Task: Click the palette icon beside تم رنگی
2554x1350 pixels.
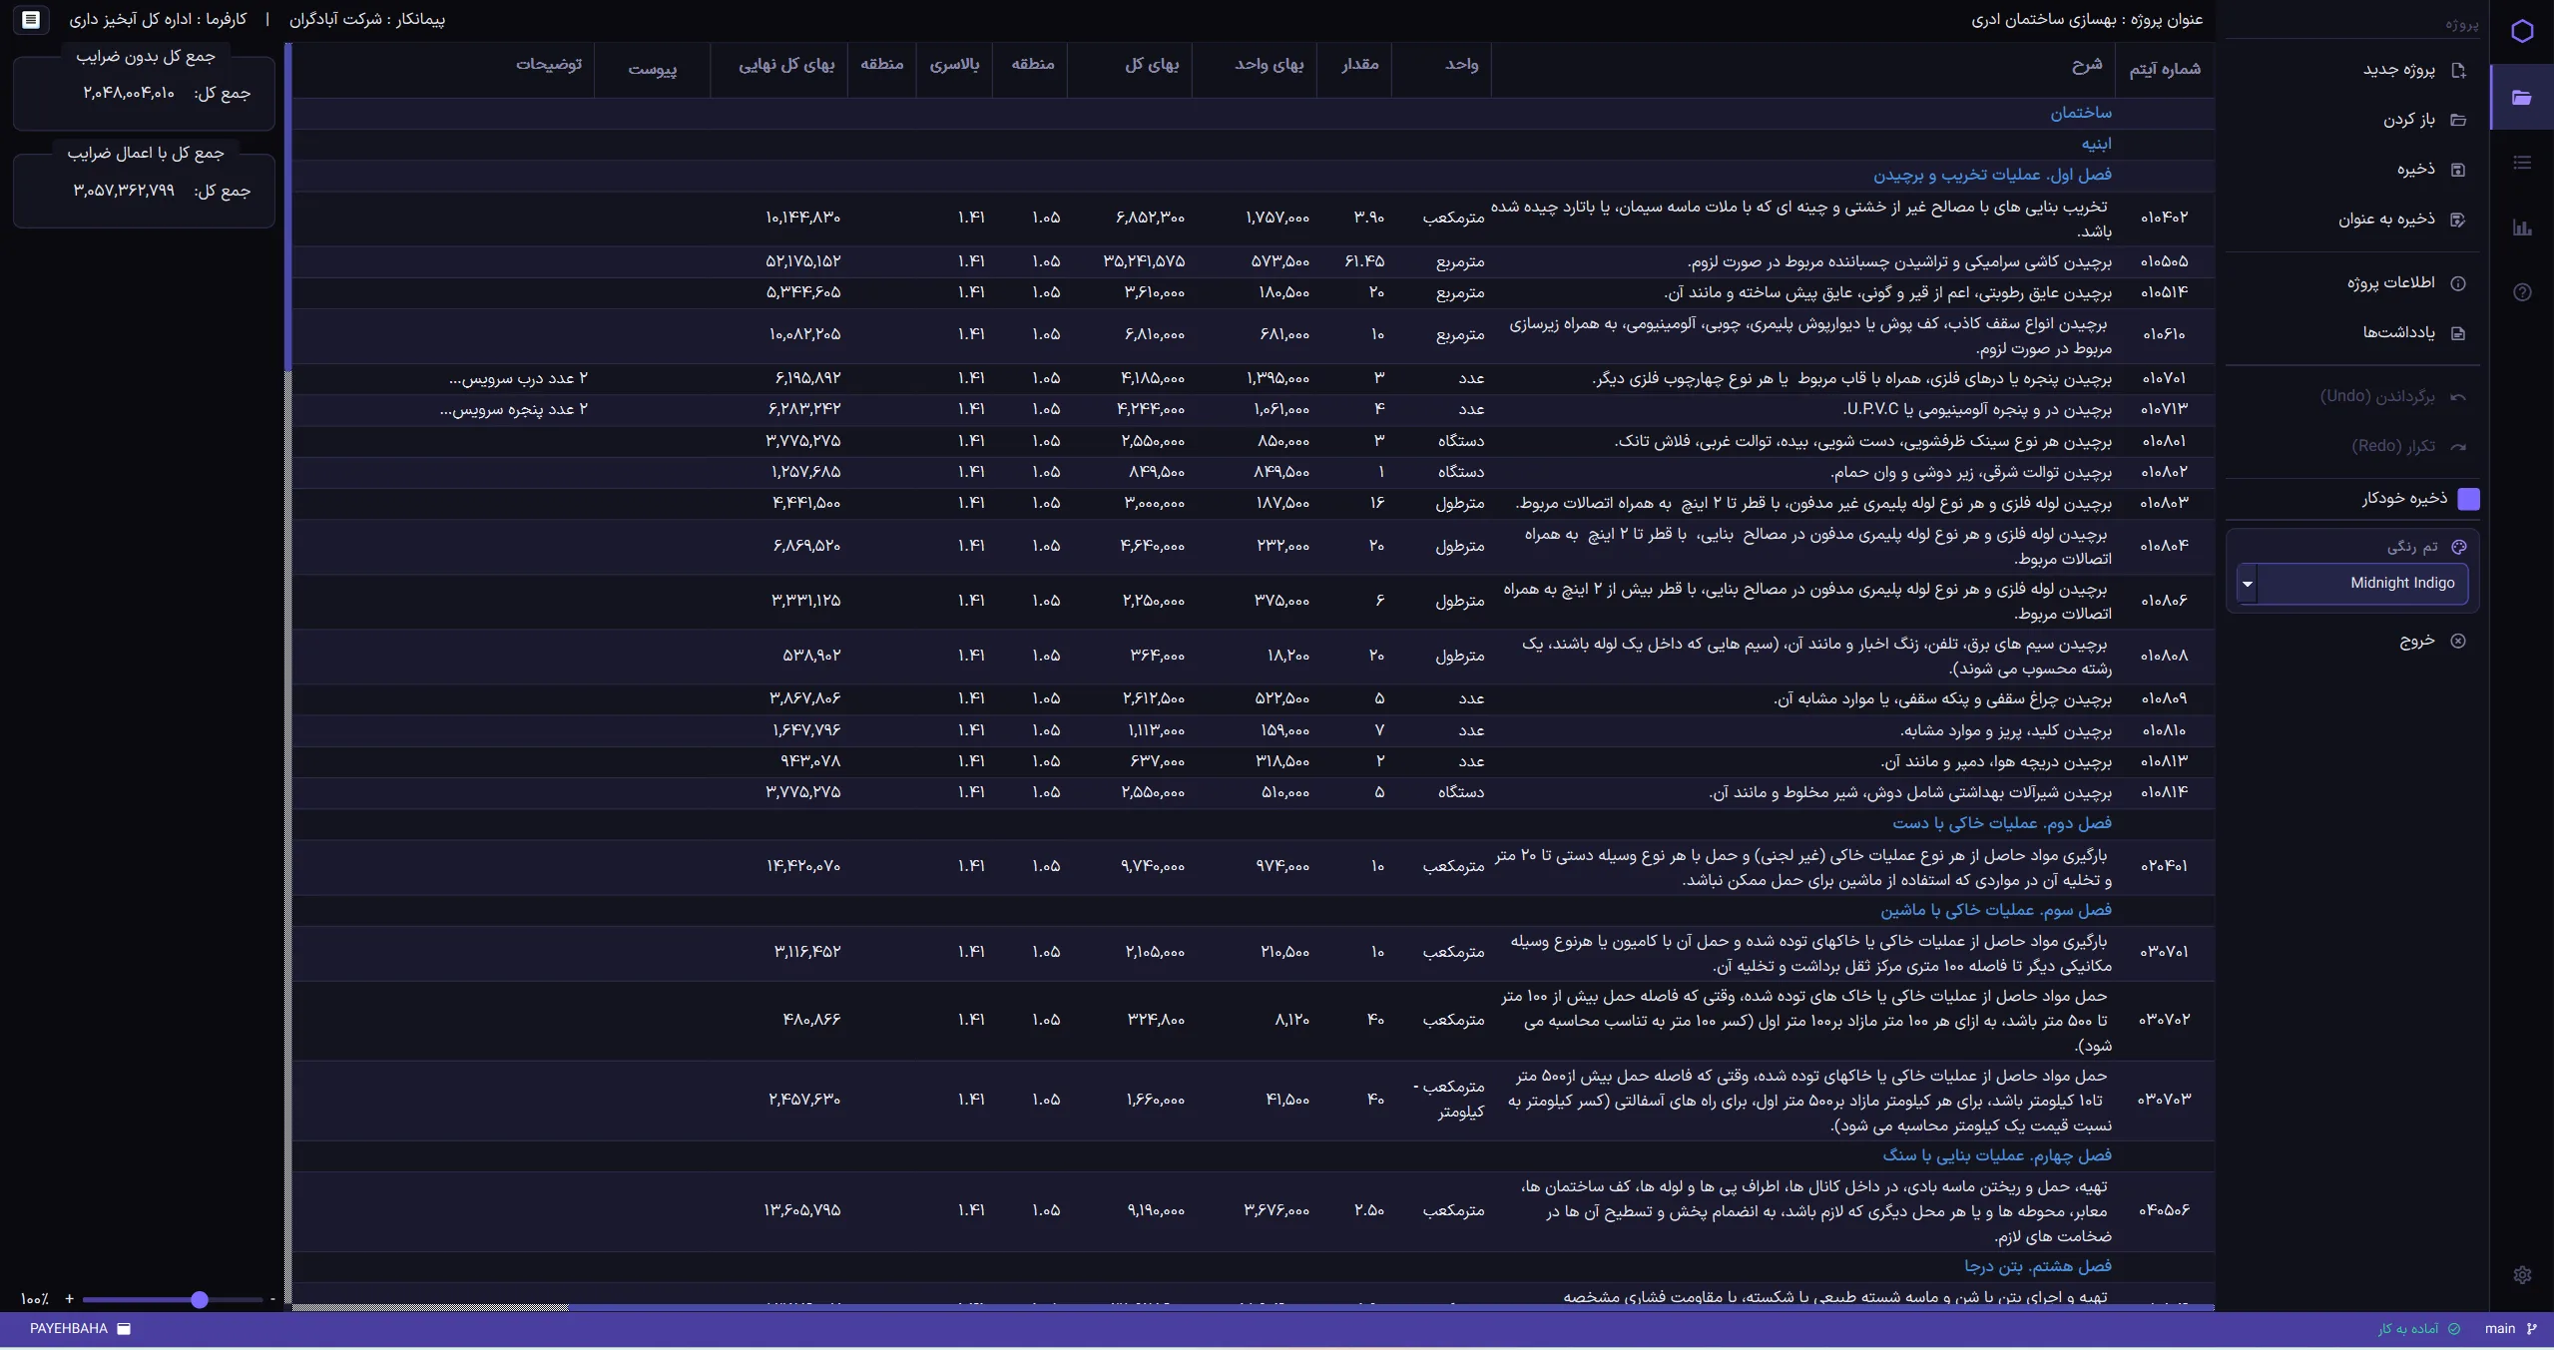Action: coord(2459,547)
